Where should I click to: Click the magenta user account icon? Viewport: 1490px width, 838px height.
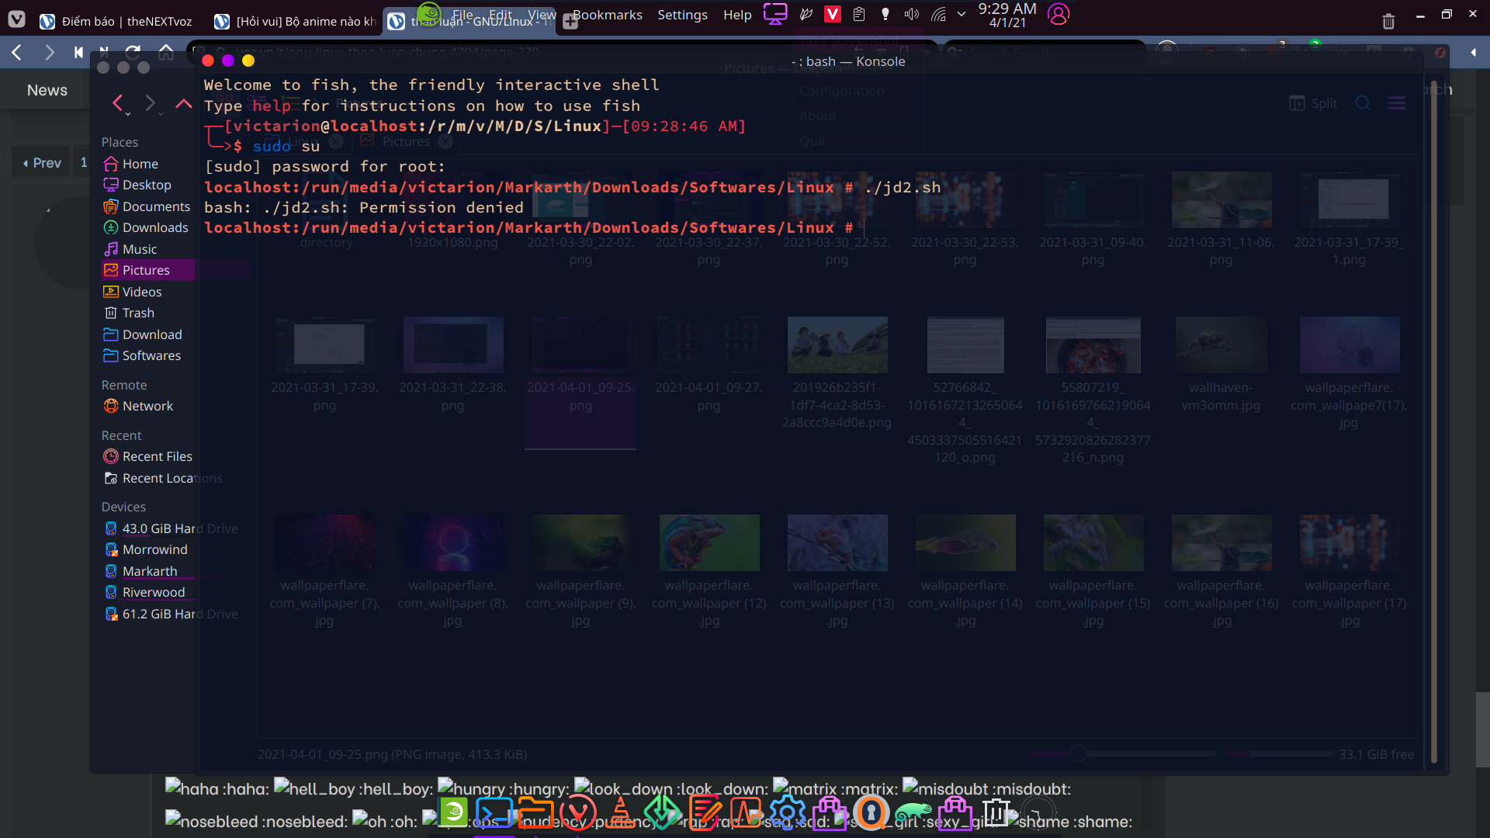(1059, 14)
